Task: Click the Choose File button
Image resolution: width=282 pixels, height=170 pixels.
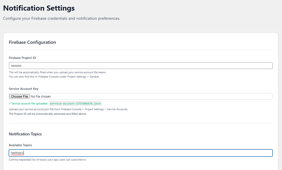Action: coord(19,96)
